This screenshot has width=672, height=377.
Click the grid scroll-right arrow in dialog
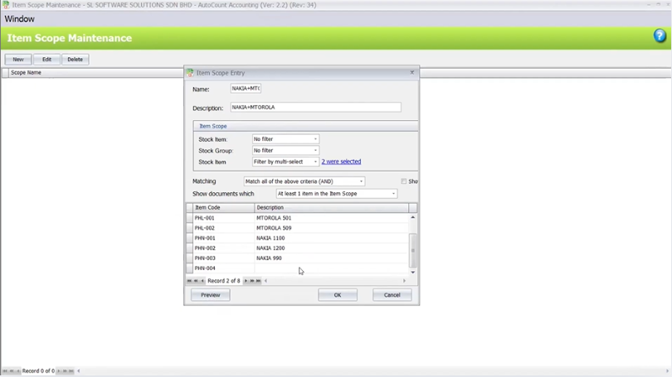pyautogui.click(x=404, y=281)
